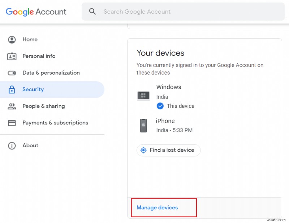Click the Windows entry under Your devices
Image resolution: width=289 pixels, height=223 pixels.
(169, 87)
